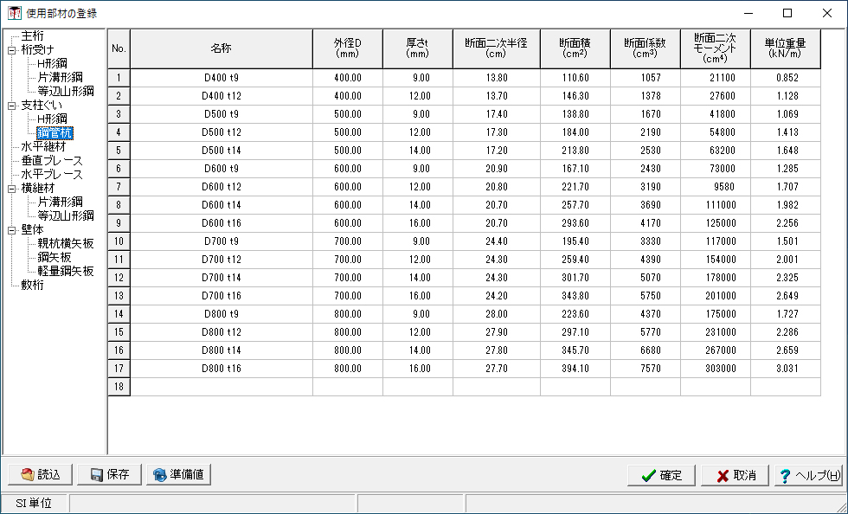
Task: Open help with ヘルプ(H) button
Action: click(808, 476)
